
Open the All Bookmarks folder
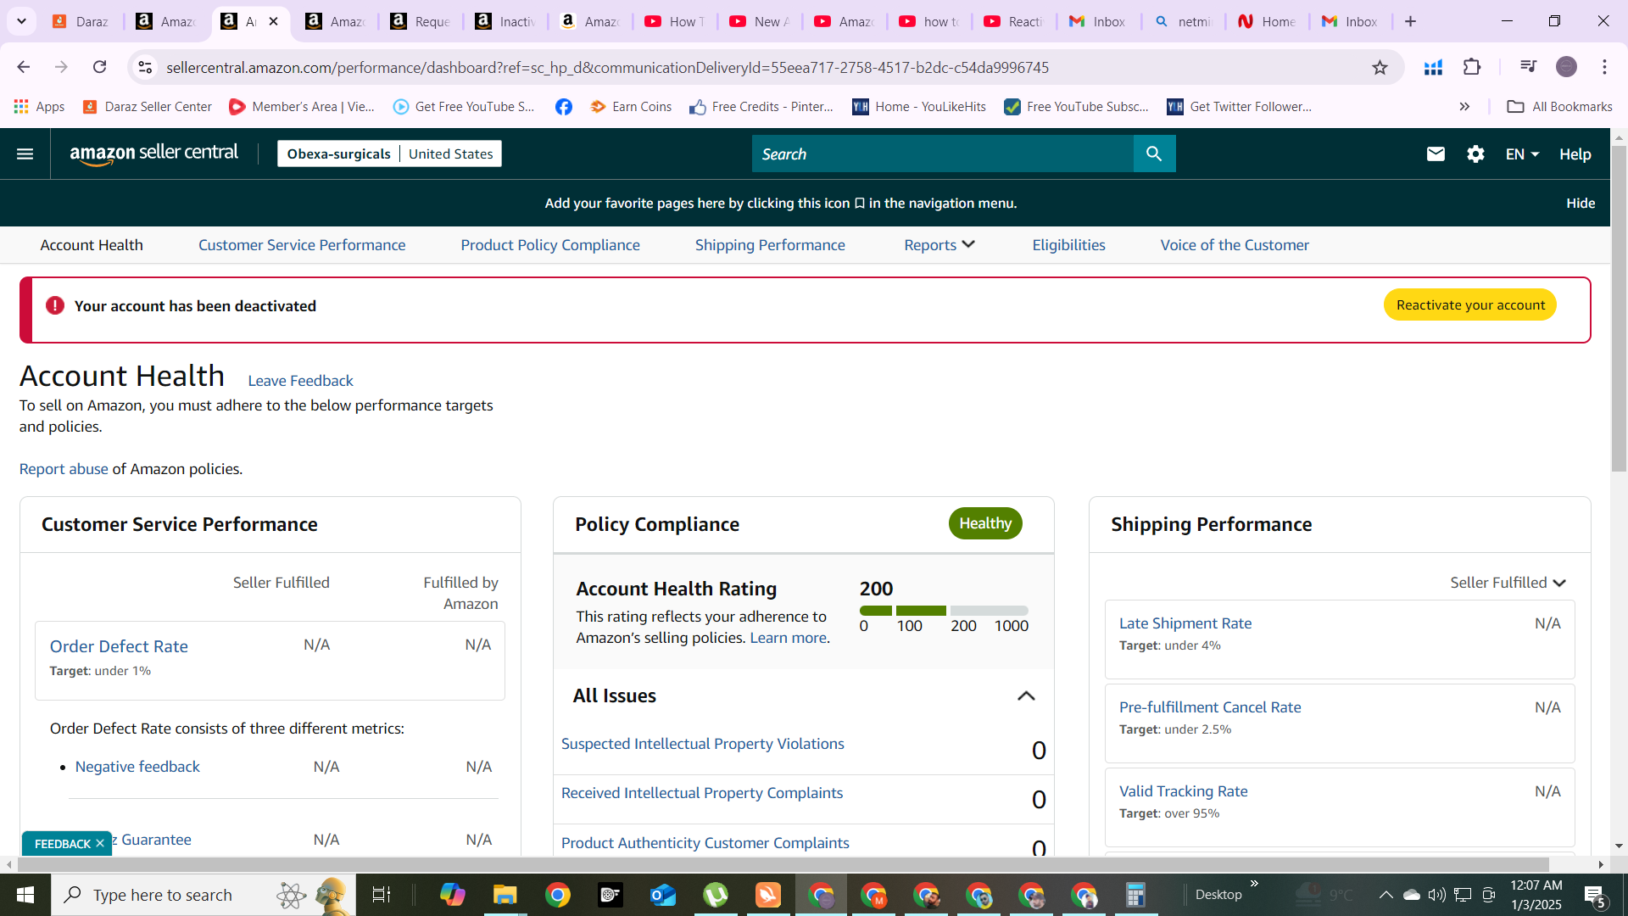1559,107
